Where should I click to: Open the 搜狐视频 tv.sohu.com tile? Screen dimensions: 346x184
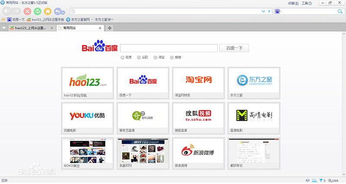click(199, 118)
